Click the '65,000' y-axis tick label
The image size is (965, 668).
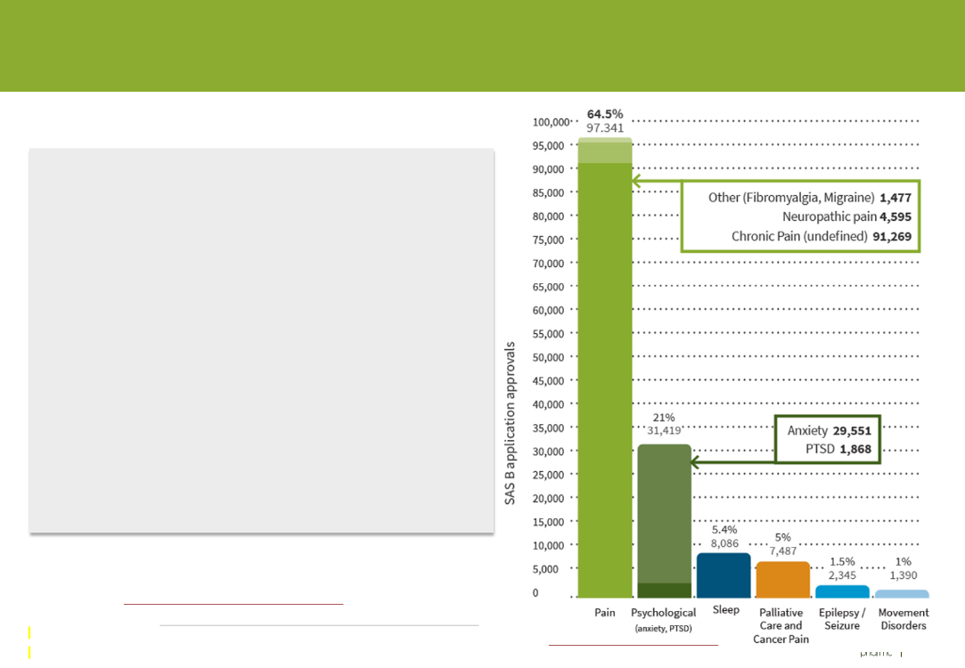(x=548, y=287)
